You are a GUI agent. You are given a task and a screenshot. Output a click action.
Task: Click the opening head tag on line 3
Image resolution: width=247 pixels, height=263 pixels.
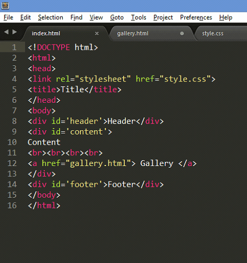tap(42, 69)
